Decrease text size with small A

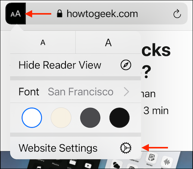pos(43,43)
